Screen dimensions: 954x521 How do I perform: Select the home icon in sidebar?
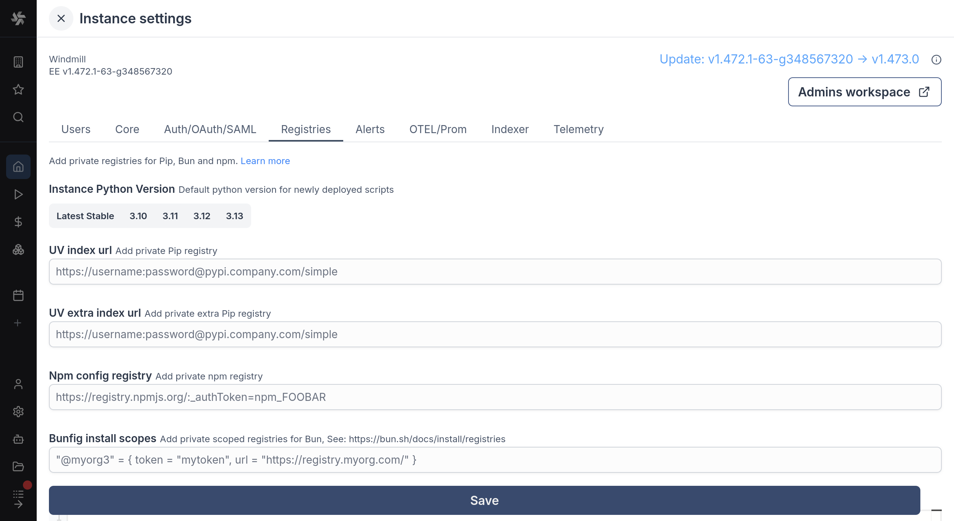[18, 166]
